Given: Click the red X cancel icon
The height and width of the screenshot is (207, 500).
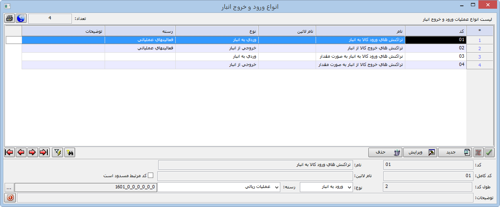Looking at the screenshot, I should pos(479,152).
